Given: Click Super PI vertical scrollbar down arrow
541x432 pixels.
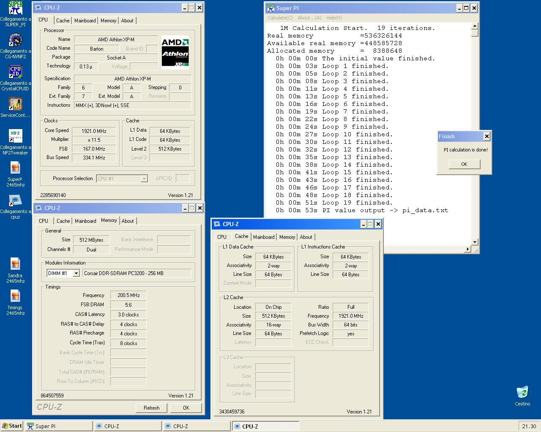Looking at the screenshot, I should 475,242.
